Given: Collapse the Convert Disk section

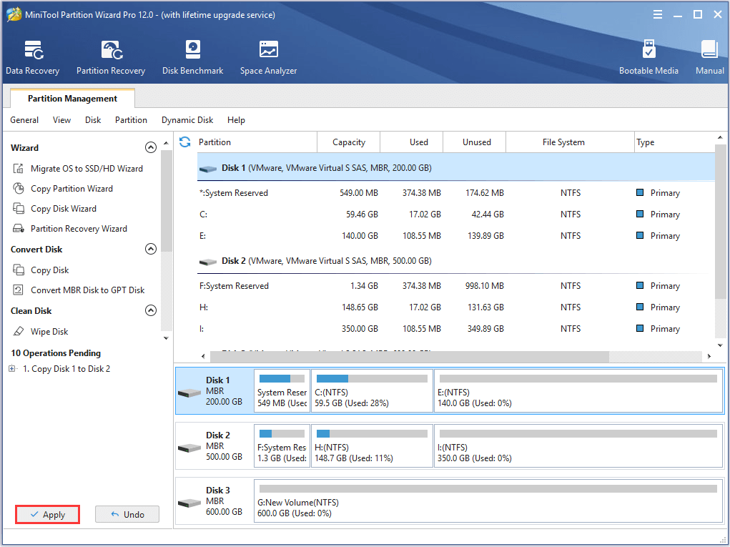Looking at the screenshot, I should click(151, 249).
